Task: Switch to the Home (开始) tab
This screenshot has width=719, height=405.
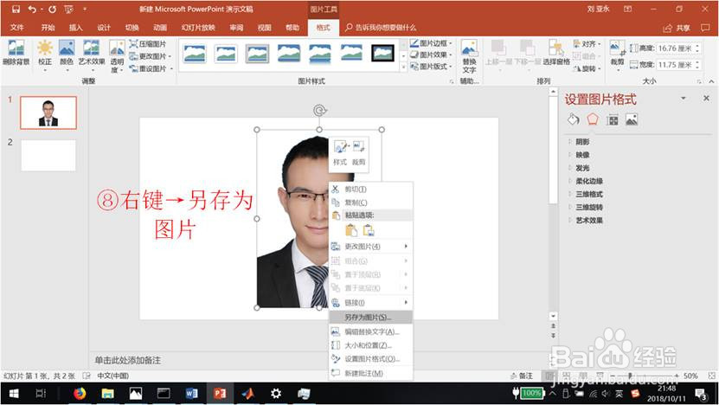Action: pos(48,28)
